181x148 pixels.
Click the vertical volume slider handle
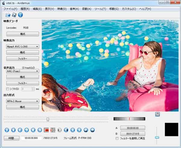(157, 137)
